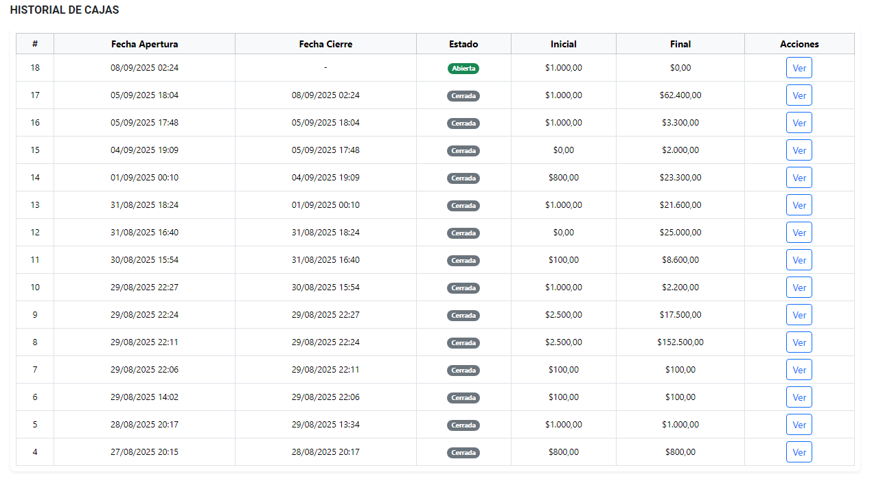872x481 pixels.
Task: Click opening date 01/09/2025 00:10
Action: (144, 178)
